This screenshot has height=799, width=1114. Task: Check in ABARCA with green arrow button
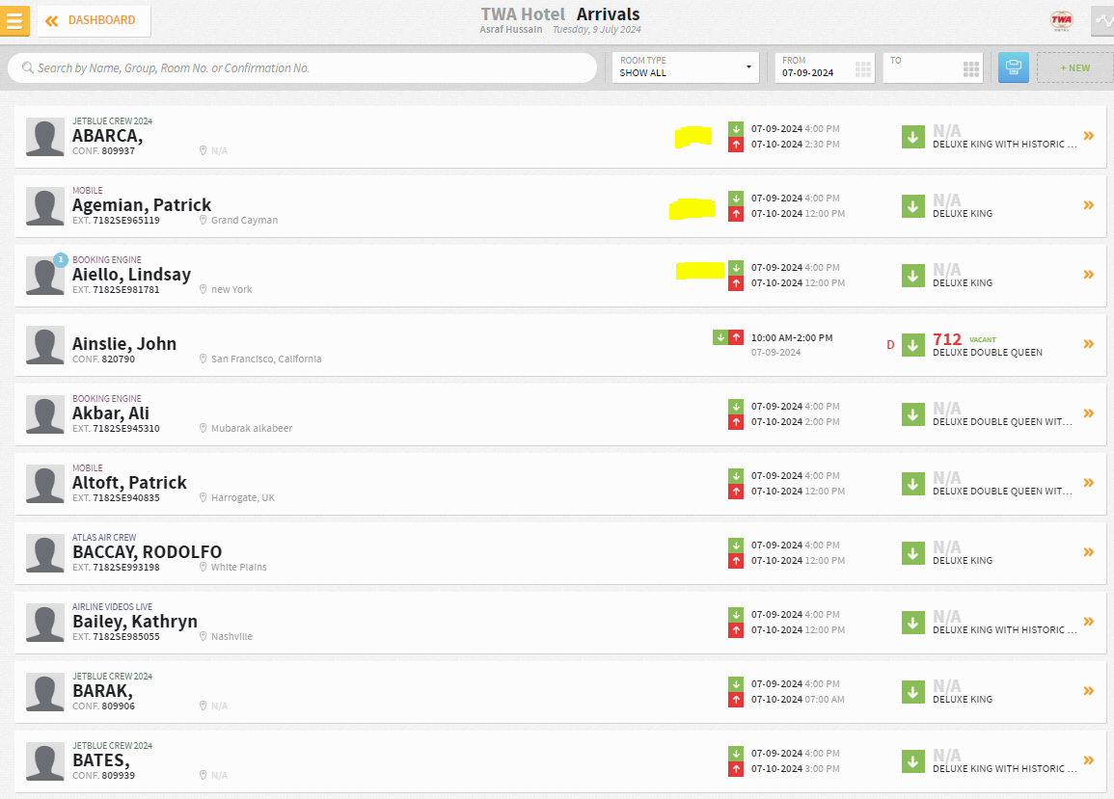tap(913, 136)
